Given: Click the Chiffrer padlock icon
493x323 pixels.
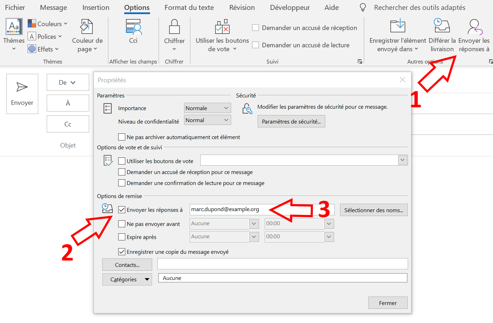Looking at the screenshot, I should (x=174, y=27).
